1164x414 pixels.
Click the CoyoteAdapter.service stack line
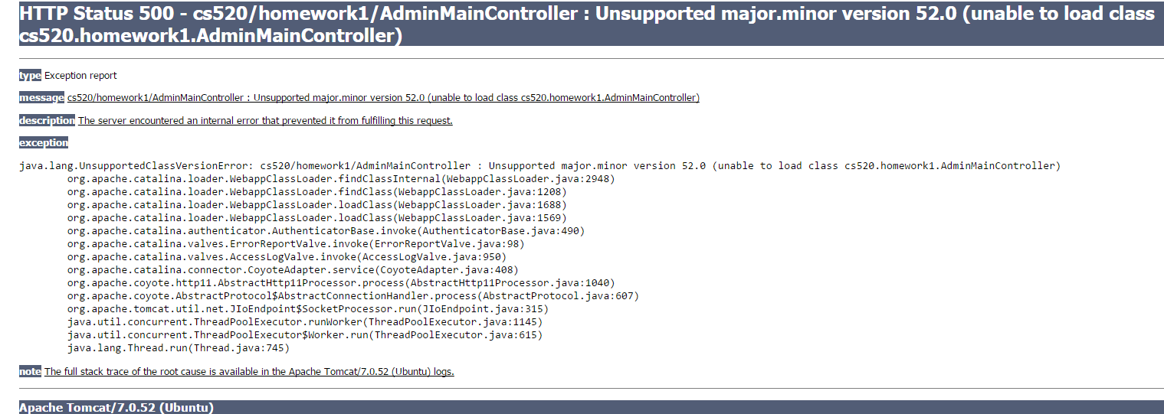coord(293,269)
